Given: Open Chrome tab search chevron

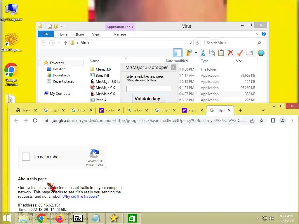Looking at the screenshot, I should [263, 110].
